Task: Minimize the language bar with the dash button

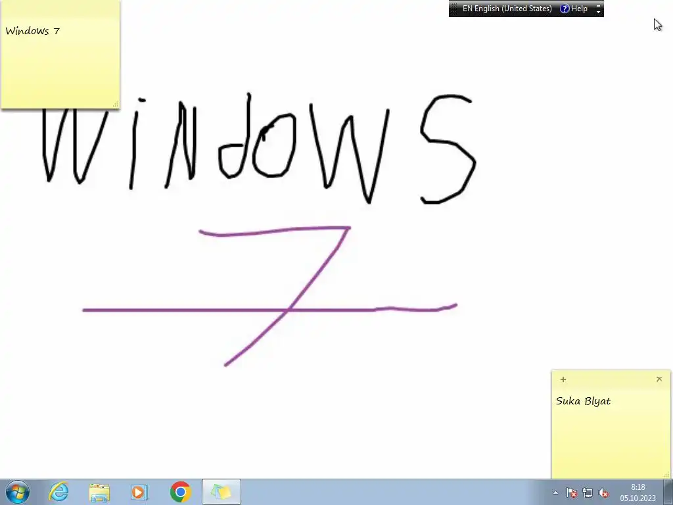Action: click(598, 5)
